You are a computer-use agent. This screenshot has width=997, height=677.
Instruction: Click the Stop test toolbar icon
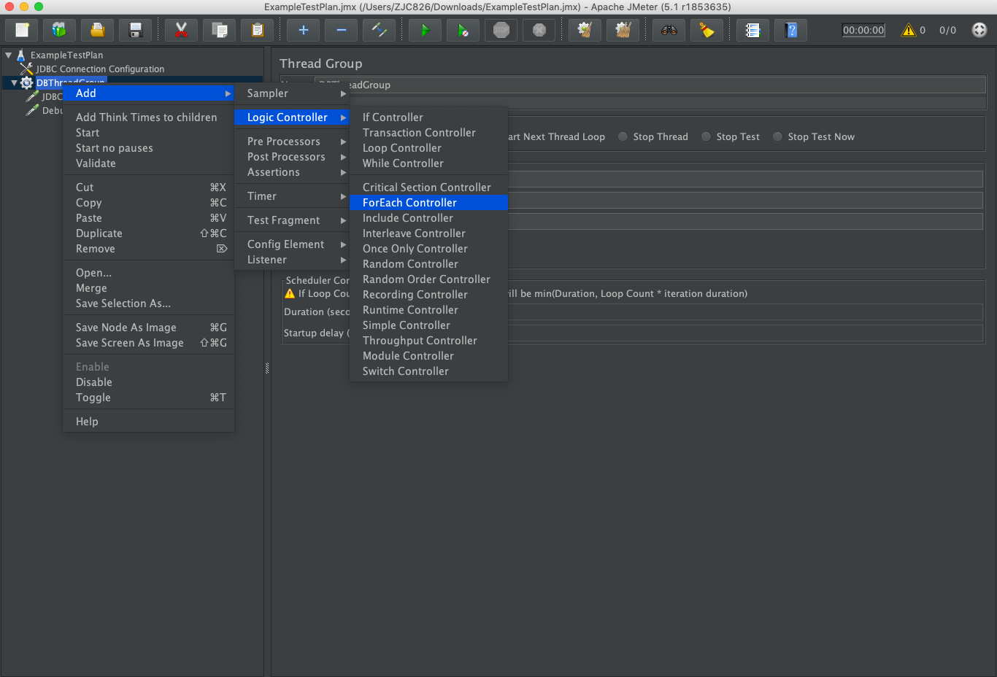501,30
